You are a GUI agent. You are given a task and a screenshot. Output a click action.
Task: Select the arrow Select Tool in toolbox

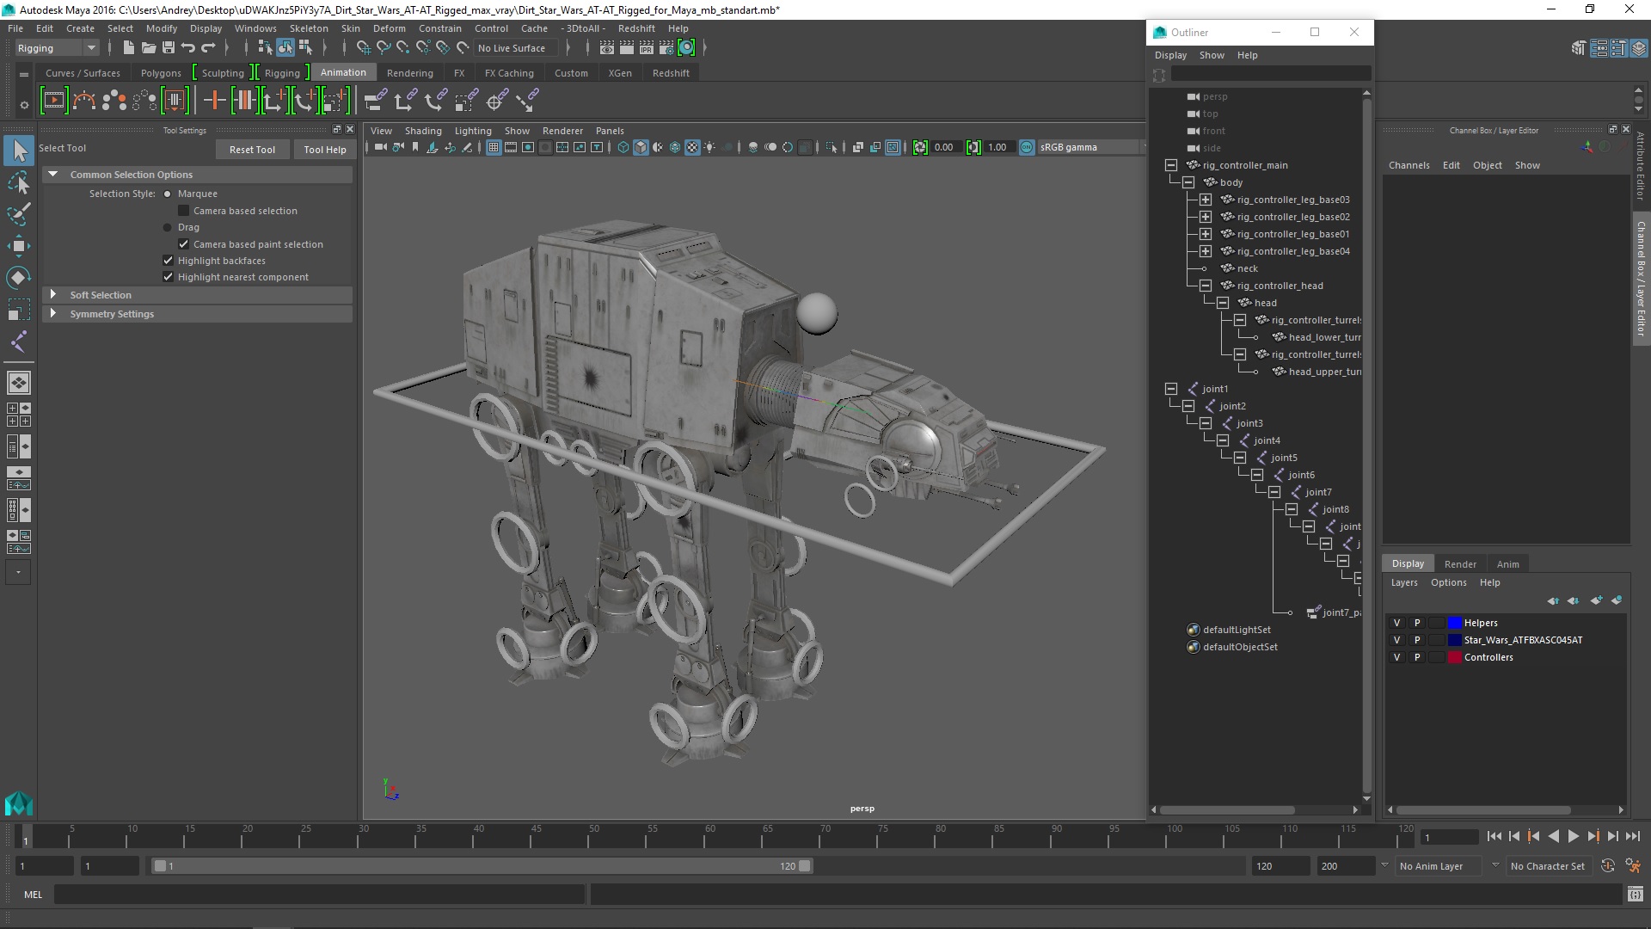(19, 151)
